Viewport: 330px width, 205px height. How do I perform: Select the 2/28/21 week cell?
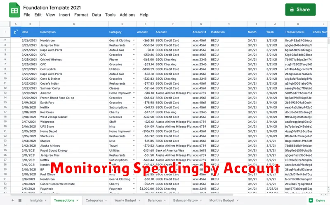275,189
